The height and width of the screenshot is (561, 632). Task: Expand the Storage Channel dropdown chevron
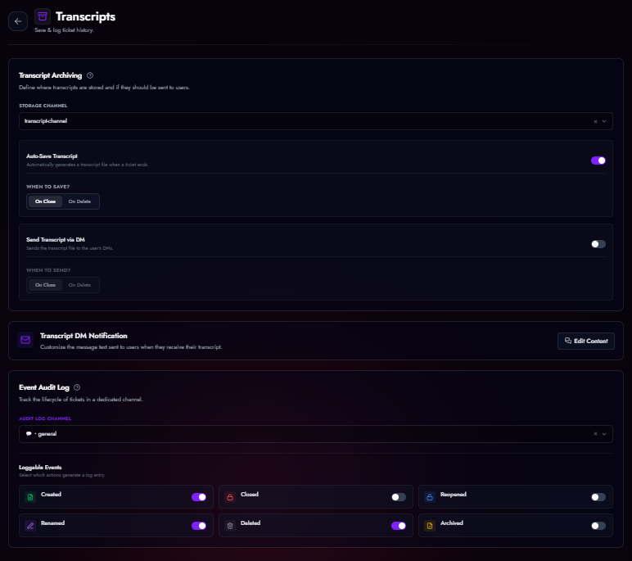pyautogui.click(x=604, y=121)
